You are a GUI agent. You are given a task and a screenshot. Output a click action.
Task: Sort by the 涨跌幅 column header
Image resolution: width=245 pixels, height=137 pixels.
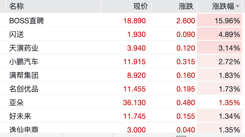pos(223,6)
